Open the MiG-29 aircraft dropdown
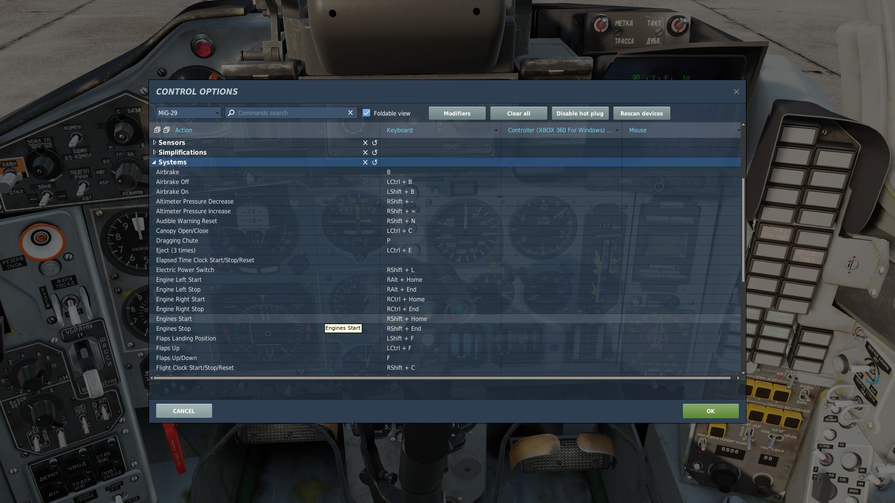Image resolution: width=895 pixels, height=503 pixels. (188, 113)
